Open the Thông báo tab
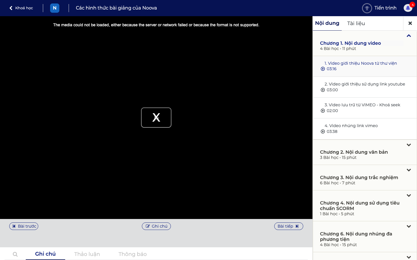 pyautogui.click(x=133, y=254)
